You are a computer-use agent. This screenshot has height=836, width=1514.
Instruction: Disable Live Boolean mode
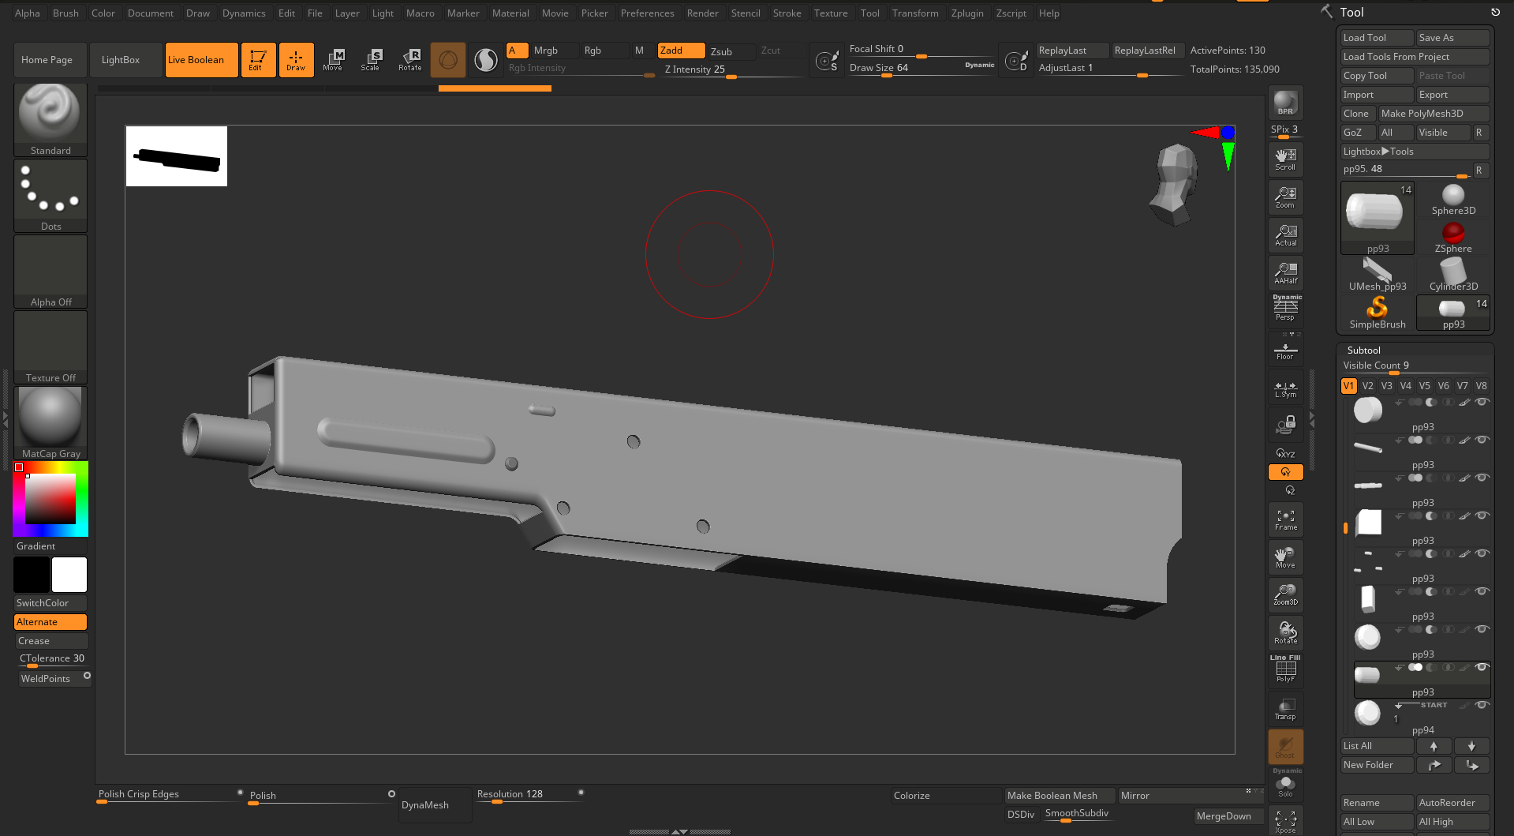pyautogui.click(x=201, y=60)
